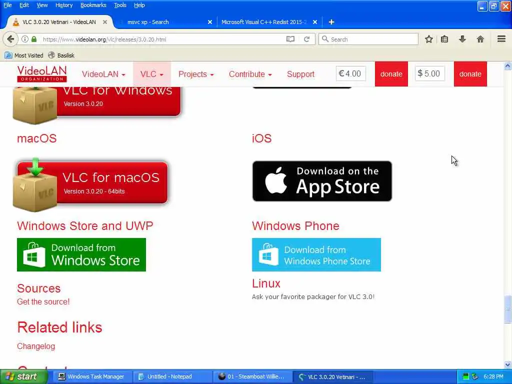Toggle reader view icon in address bar
The height and width of the screenshot is (384, 512).
click(x=290, y=39)
